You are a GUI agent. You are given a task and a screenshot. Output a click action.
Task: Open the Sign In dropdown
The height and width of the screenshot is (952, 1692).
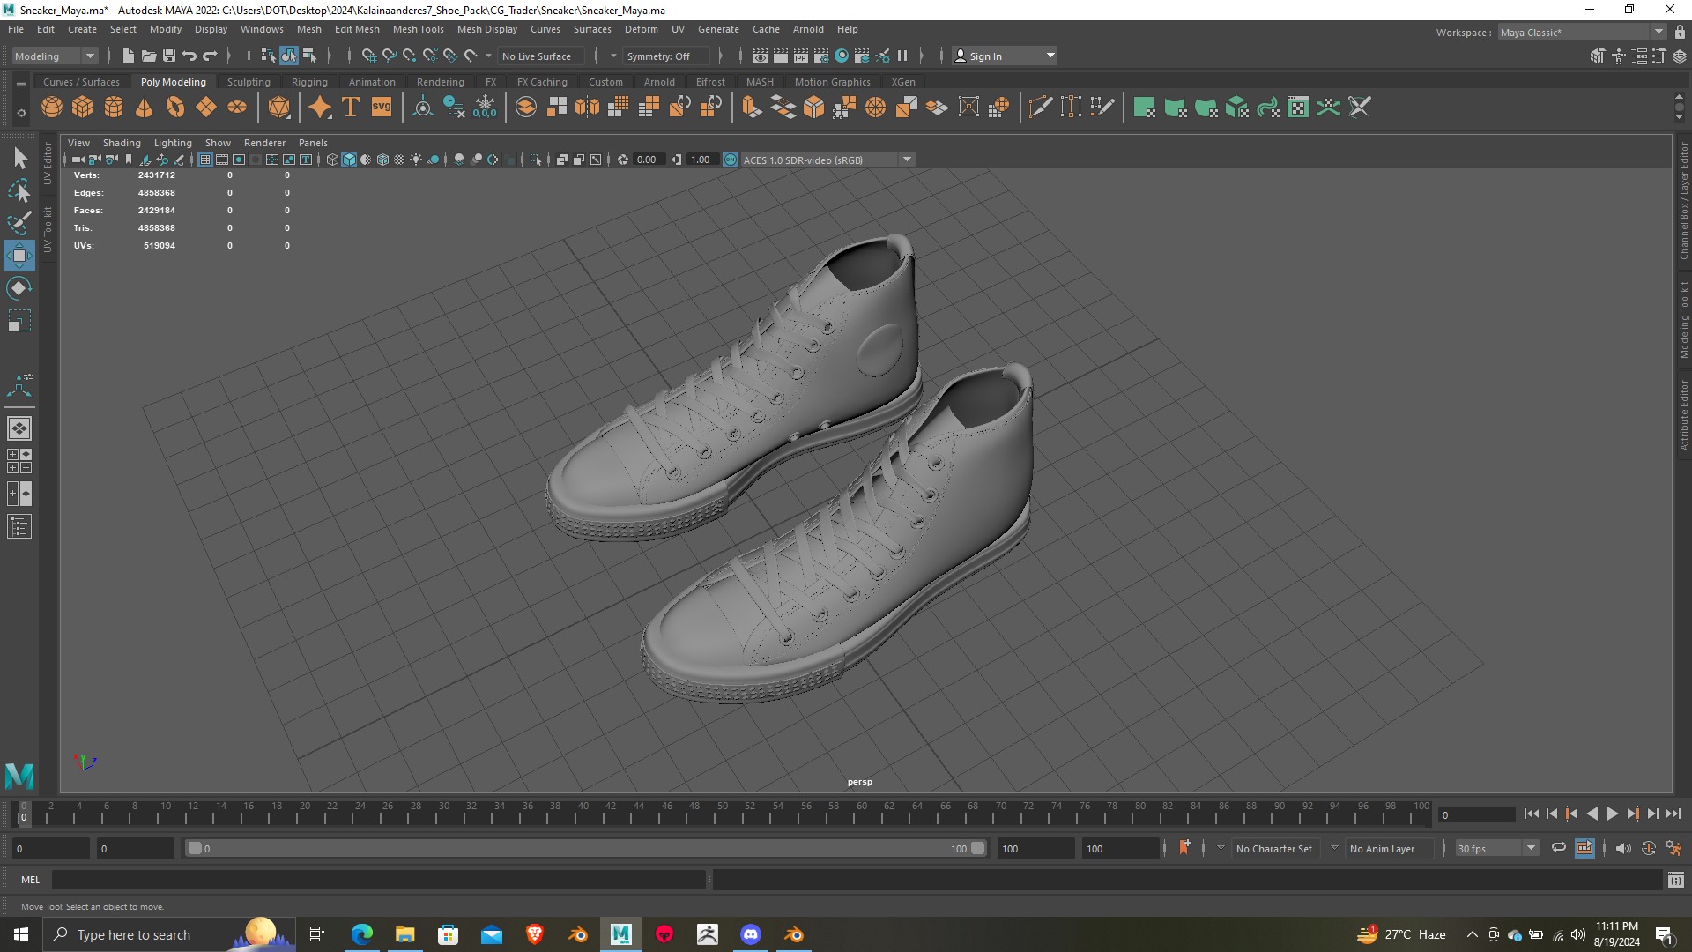(x=1005, y=56)
